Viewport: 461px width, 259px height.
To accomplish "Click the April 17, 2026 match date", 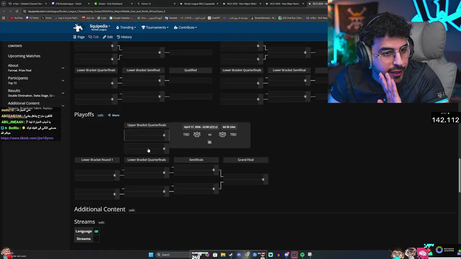I will coord(201,127).
